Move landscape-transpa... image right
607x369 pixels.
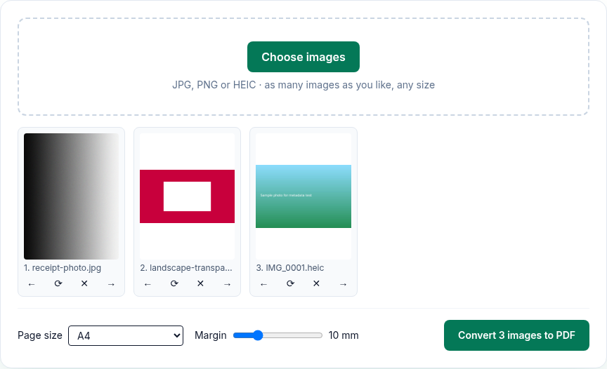click(x=227, y=284)
